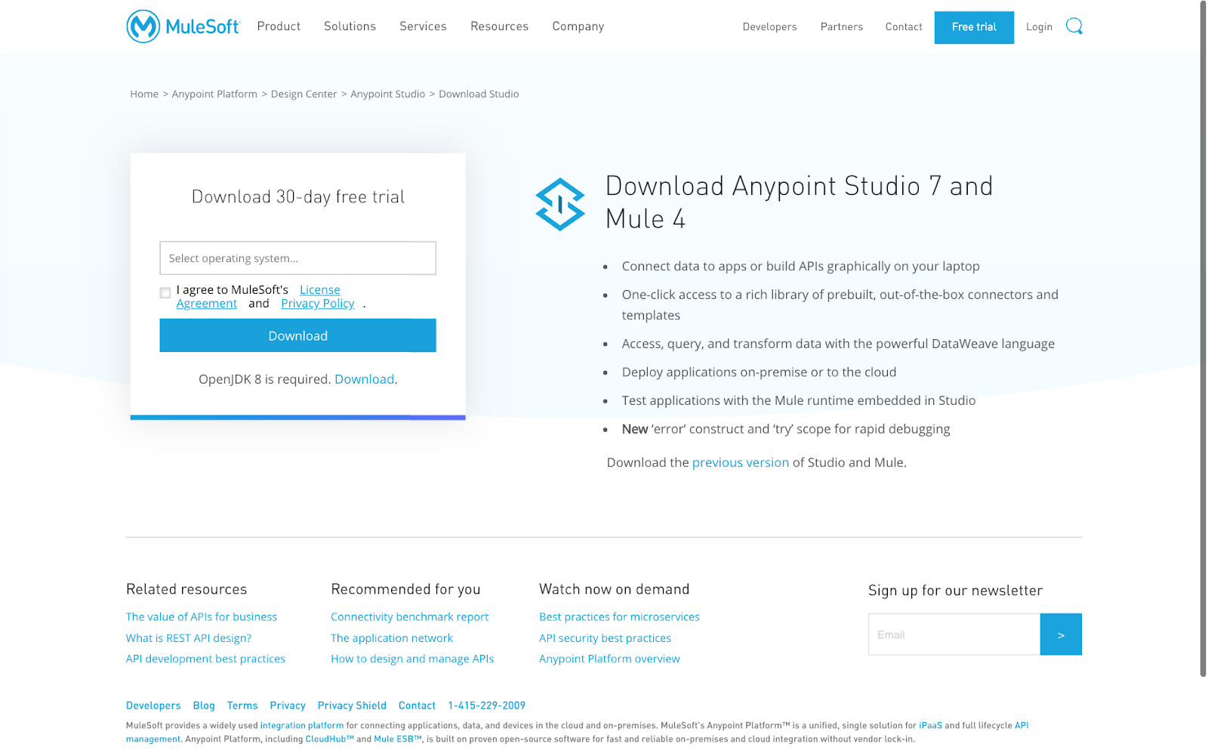Click the newsletter Email field
1208x753 pixels.
[954, 634]
